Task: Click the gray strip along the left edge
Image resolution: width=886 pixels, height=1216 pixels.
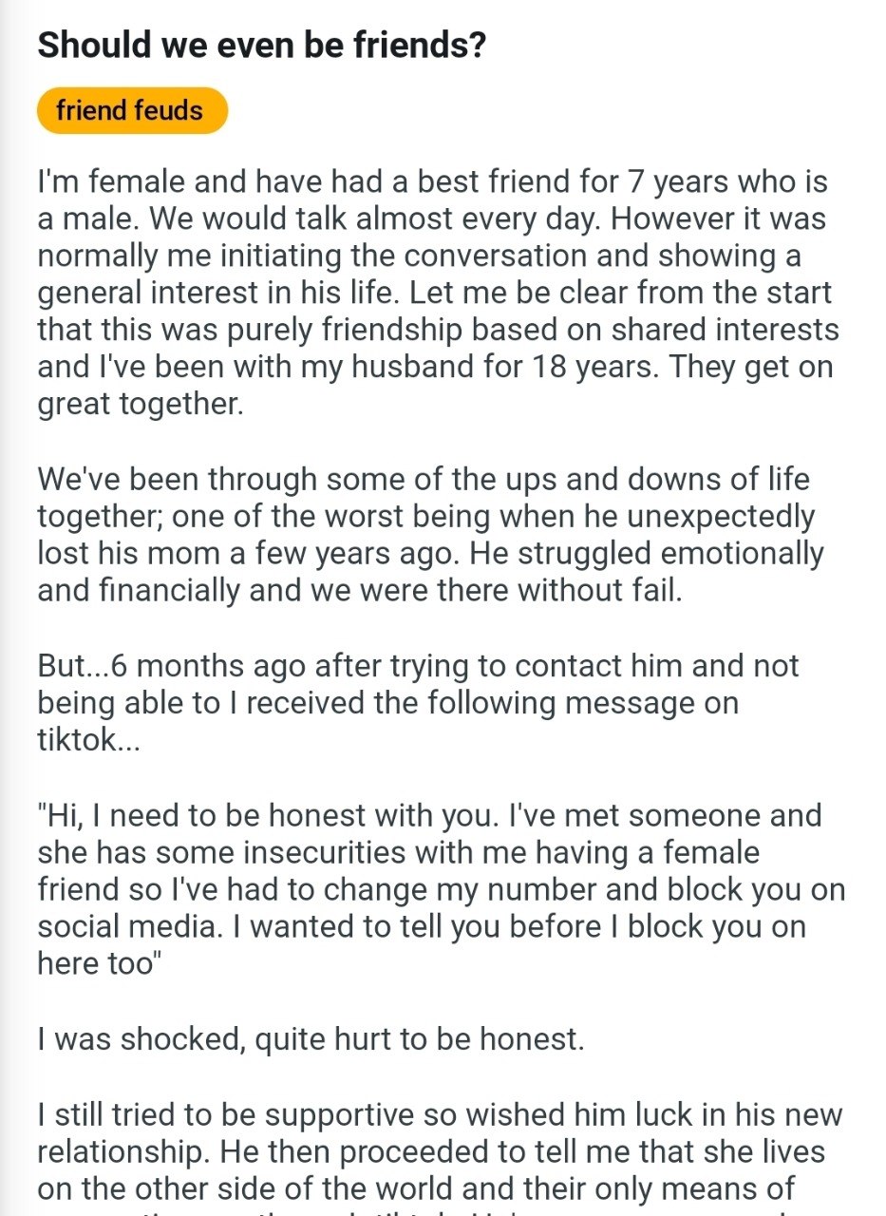Action: pyautogui.click(x=7, y=608)
